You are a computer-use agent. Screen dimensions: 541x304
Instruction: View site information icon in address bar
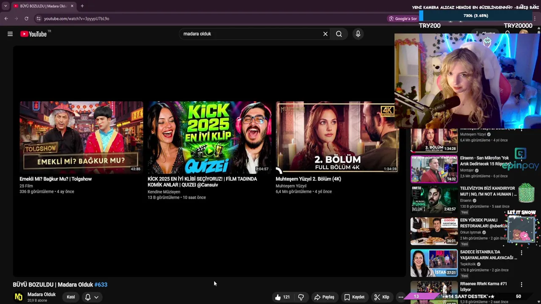point(38,19)
